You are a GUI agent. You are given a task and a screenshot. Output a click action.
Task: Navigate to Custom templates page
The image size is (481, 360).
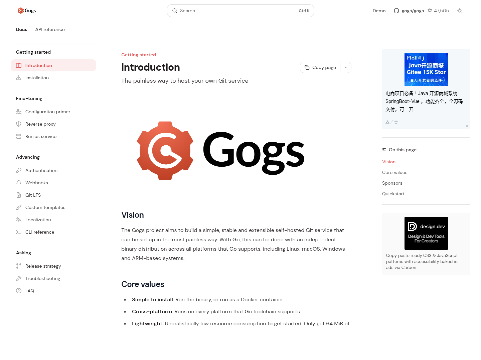point(53,207)
